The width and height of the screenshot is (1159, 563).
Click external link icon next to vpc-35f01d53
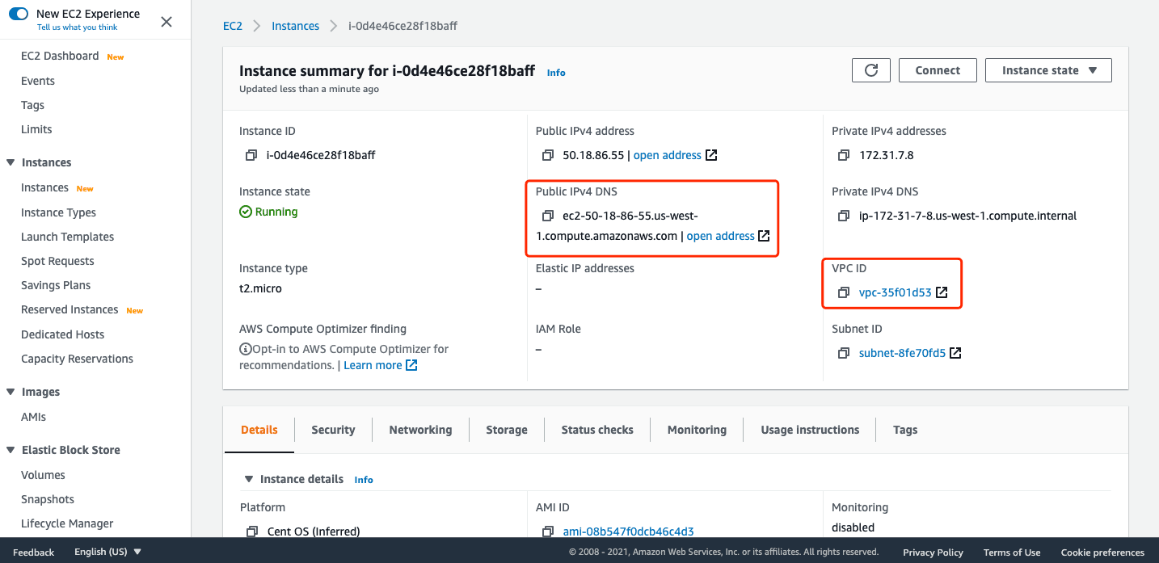tap(942, 292)
